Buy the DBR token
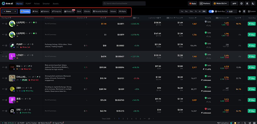The width and height of the screenshot is (257, 124). tap(251, 89)
